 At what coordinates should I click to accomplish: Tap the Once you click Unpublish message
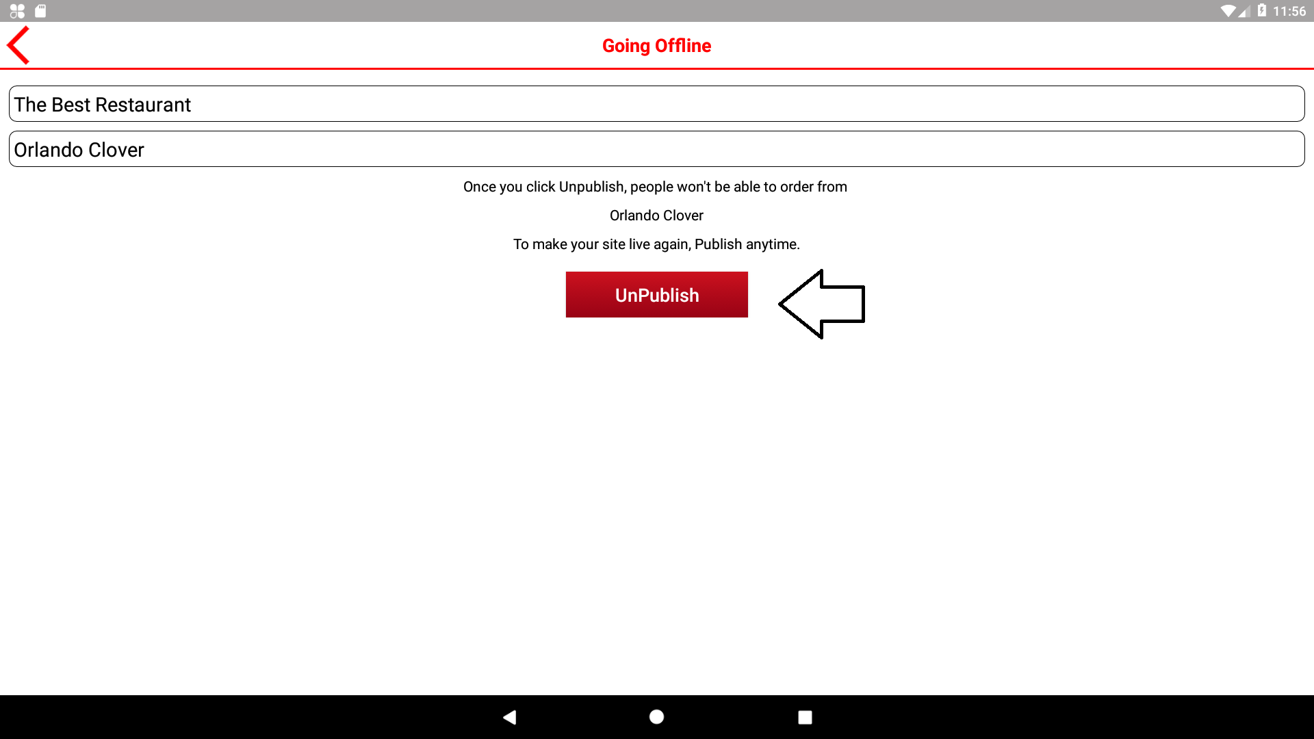tap(655, 187)
